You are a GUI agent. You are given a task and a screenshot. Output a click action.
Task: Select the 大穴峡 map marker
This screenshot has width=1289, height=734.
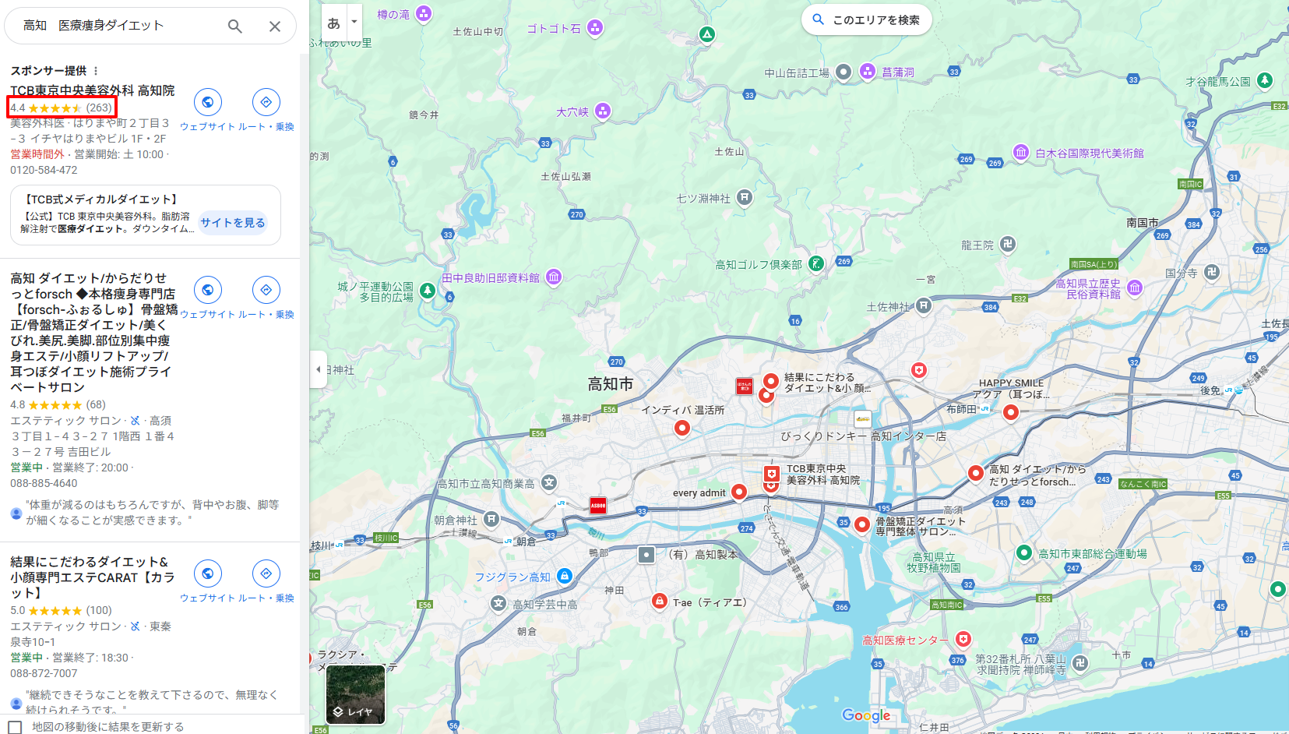(x=603, y=111)
